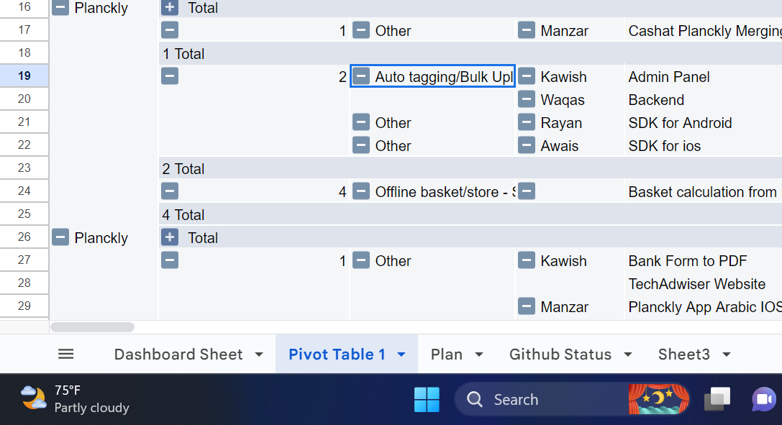Open the all sheets hamburger menu
Image resolution: width=782 pixels, height=425 pixels.
66,355
